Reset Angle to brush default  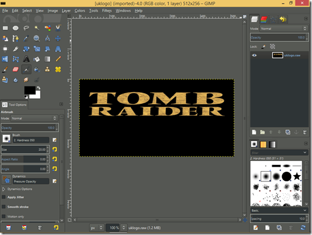55,169
